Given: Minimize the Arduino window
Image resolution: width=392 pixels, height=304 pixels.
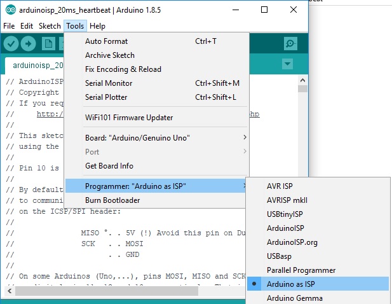Looking at the screenshot, I should (x=236, y=10).
